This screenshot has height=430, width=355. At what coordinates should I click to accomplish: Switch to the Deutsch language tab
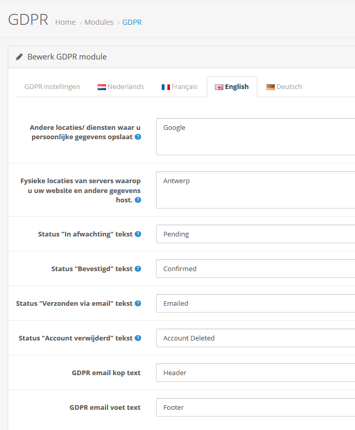point(284,86)
